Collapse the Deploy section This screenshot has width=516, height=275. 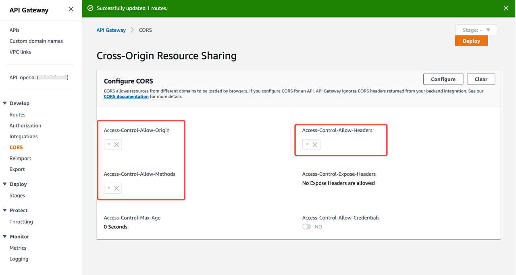5,184
